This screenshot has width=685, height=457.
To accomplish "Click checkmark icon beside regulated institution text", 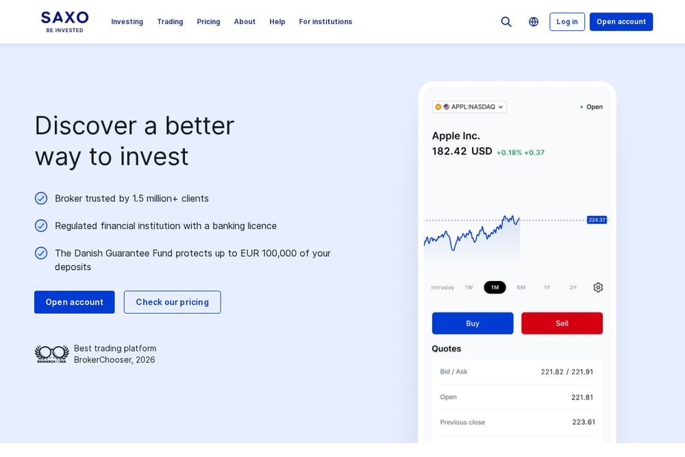I will (x=41, y=225).
